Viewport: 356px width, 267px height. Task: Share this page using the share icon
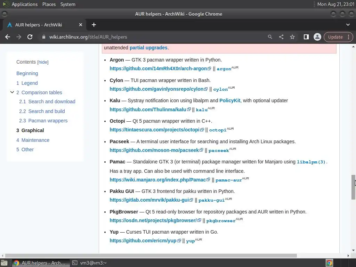[x=281, y=37]
